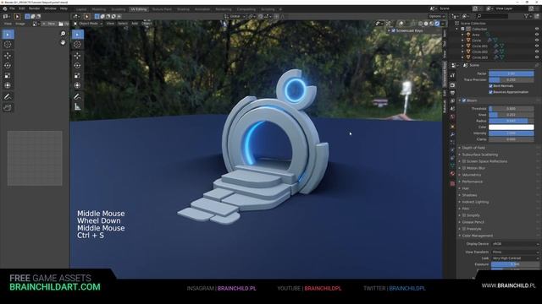Switch to the Layout workspace tab
Viewport: 542px width, 304px height.
click(x=81, y=9)
